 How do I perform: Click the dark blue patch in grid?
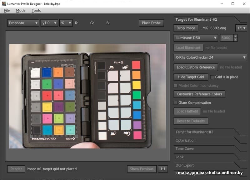[47, 72]
